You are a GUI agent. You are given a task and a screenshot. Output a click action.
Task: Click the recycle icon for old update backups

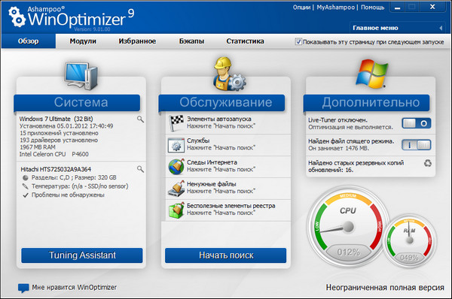[428, 163]
